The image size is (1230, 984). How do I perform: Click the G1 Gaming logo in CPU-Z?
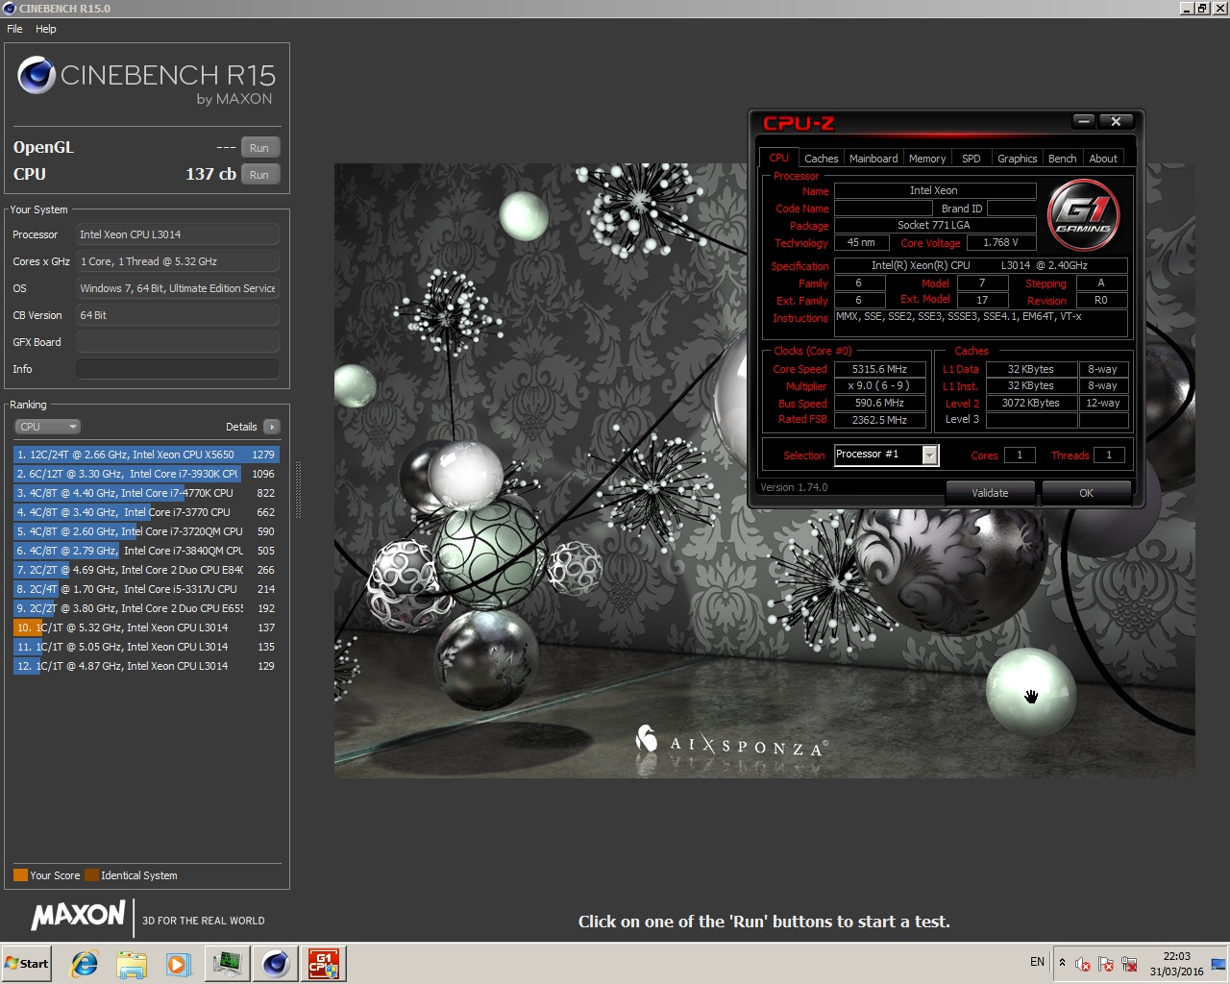[1083, 214]
